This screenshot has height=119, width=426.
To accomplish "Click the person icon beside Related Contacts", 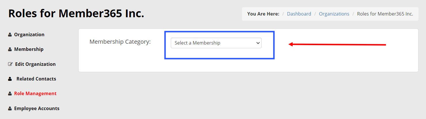I will (x=10, y=79).
